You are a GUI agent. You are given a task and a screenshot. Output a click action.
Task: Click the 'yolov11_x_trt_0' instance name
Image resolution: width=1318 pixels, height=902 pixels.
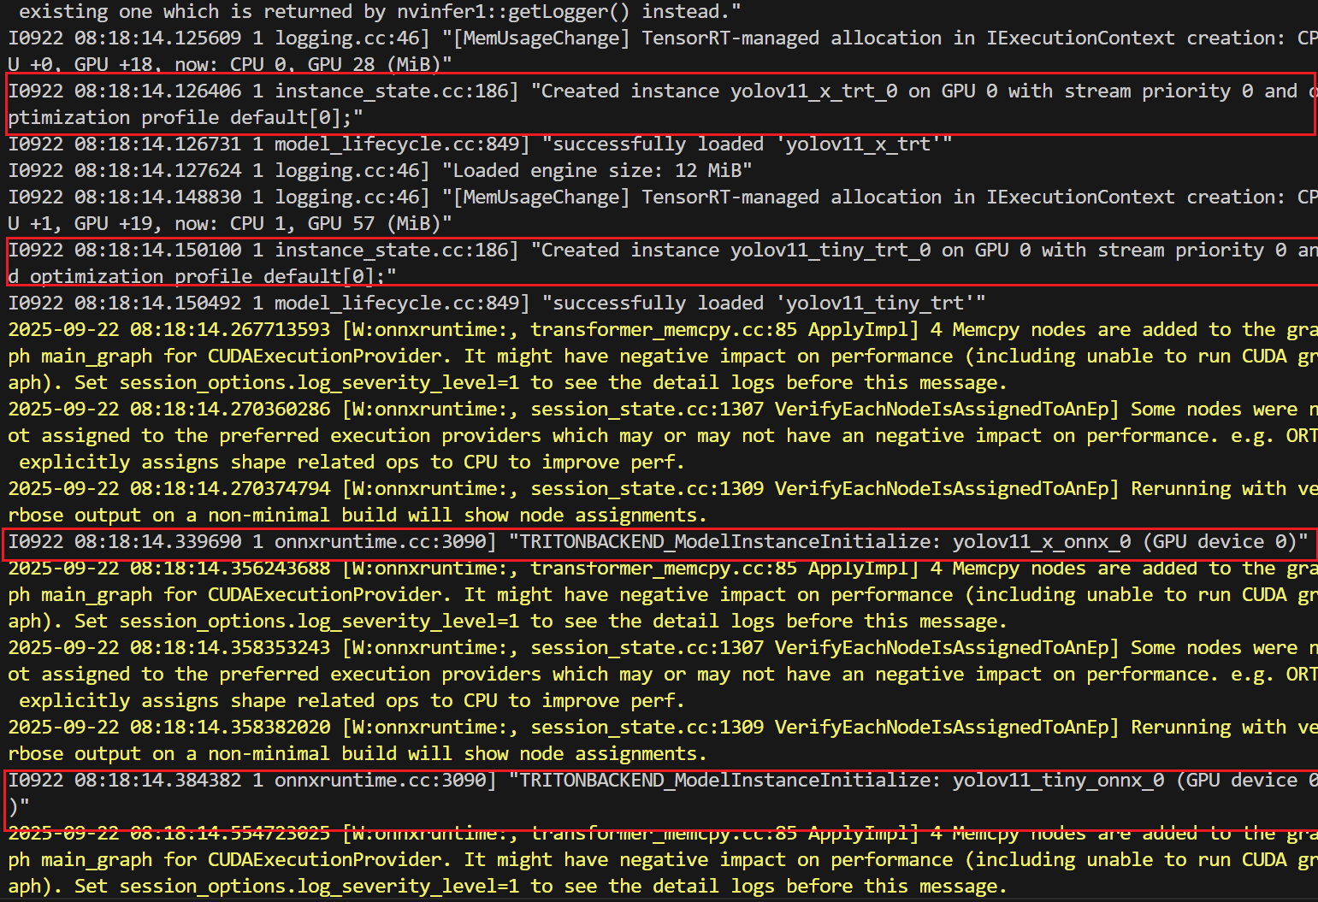(813, 91)
